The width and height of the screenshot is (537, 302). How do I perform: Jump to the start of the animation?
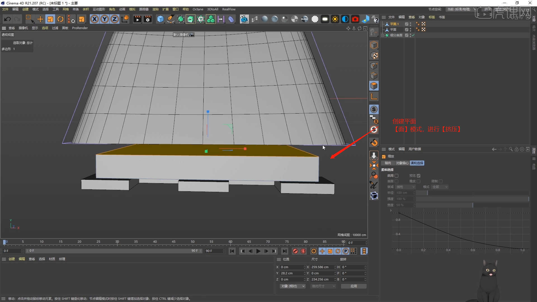pos(232,251)
